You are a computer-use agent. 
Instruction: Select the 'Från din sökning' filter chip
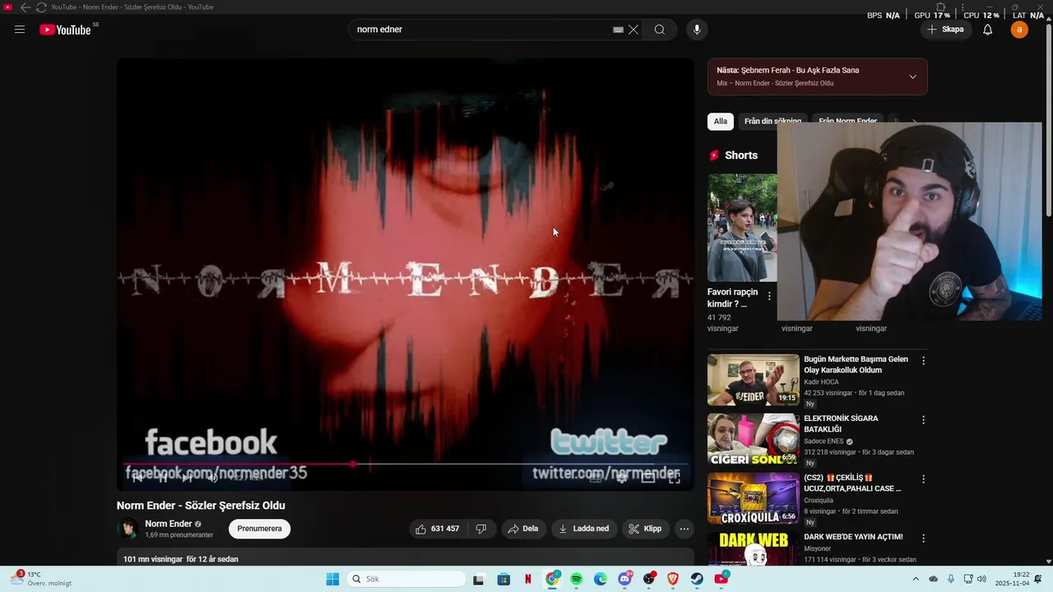tap(772, 121)
